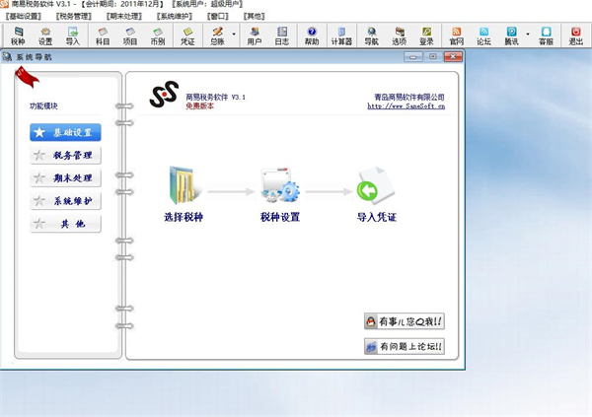Open the SaneSoft website link

tap(407, 106)
